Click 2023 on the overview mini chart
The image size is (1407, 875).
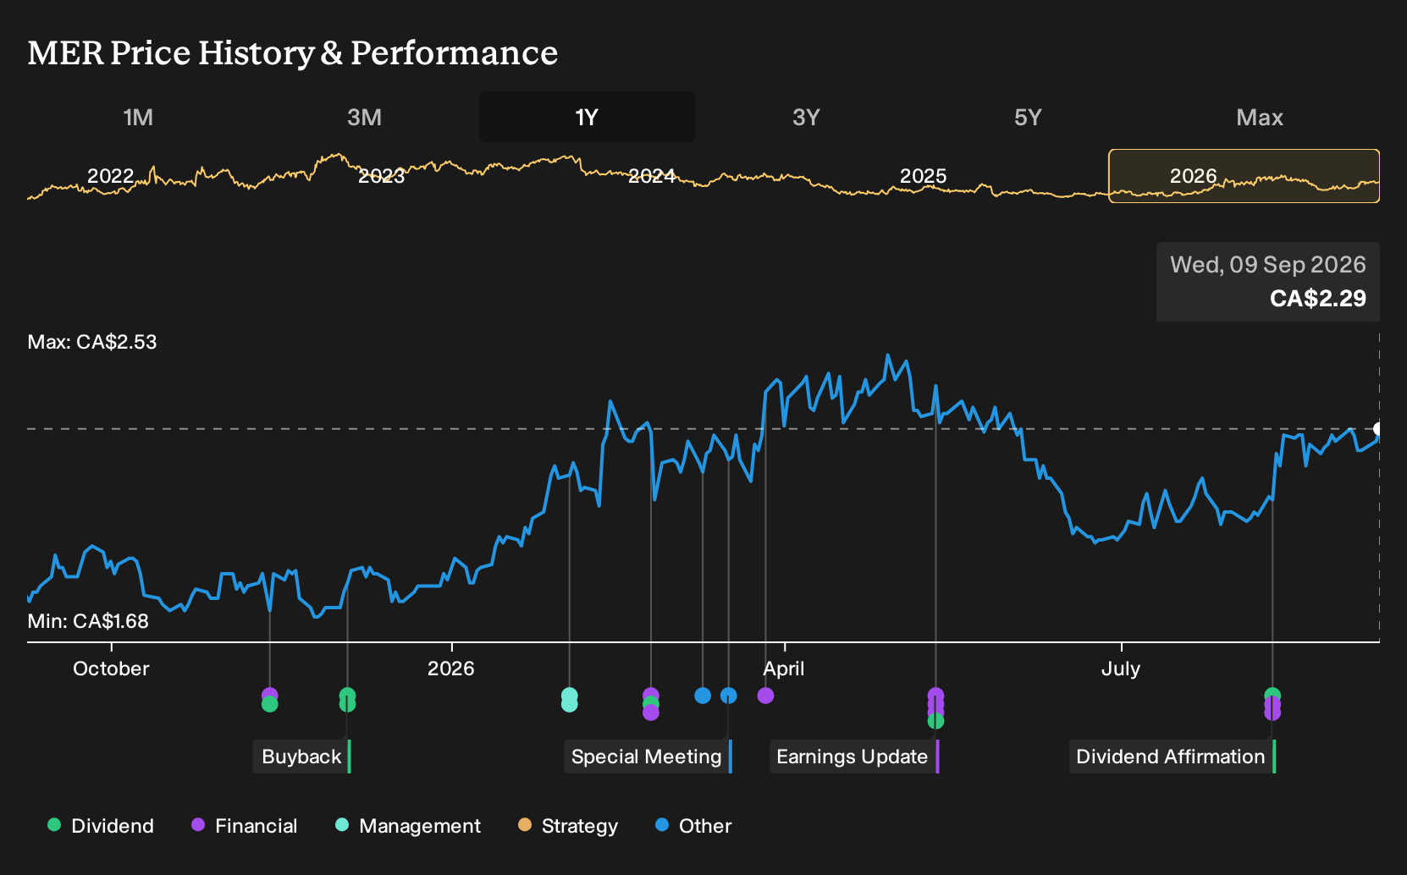pyautogui.click(x=381, y=176)
